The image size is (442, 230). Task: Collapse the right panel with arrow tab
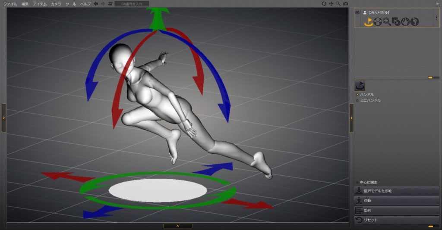(x=351, y=118)
